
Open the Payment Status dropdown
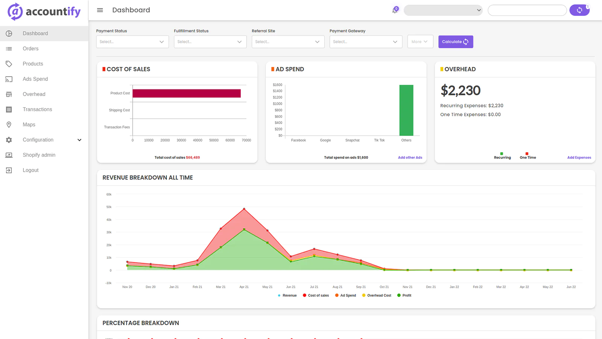coord(132,42)
